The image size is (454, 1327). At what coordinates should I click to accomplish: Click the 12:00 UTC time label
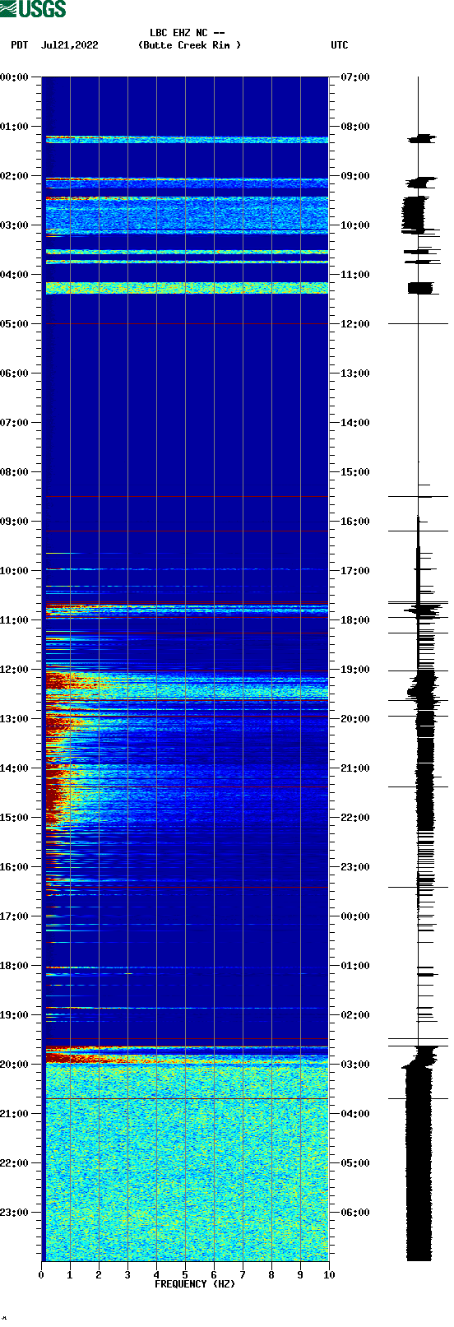pyautogui.click(x=355, y=324)
